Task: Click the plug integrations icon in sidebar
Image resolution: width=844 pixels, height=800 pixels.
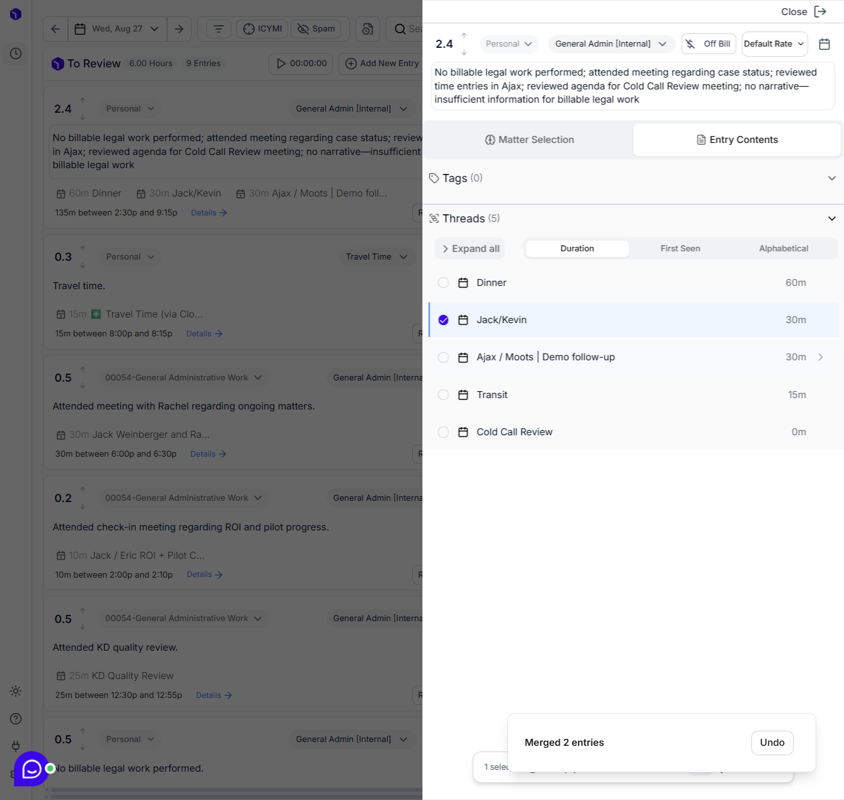Action: [x=16, y=746]
